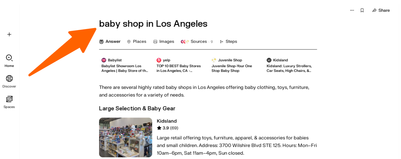Switch to the Places tab
The image size is (401, 159).
(x=136, y=42)
